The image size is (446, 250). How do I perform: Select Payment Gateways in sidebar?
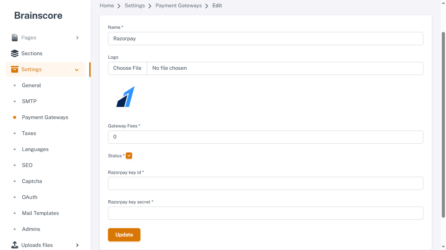tap(45, 117)
